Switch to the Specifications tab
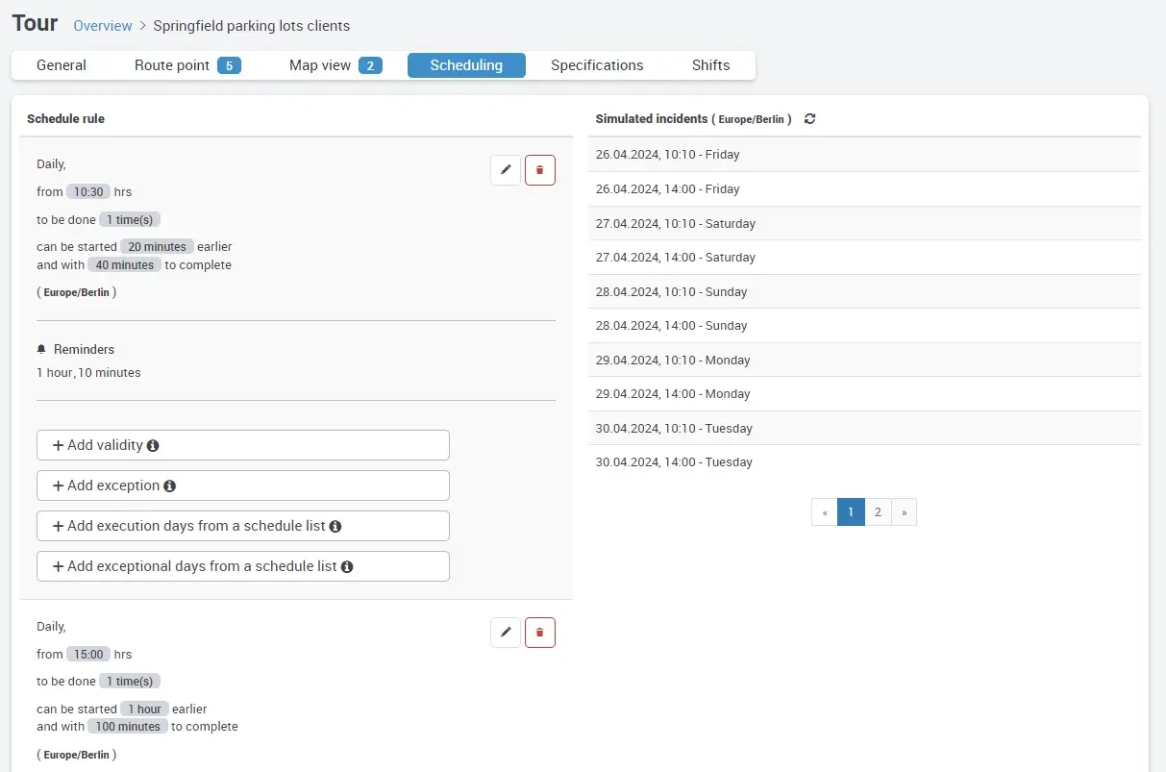 [x=597, y=65]
